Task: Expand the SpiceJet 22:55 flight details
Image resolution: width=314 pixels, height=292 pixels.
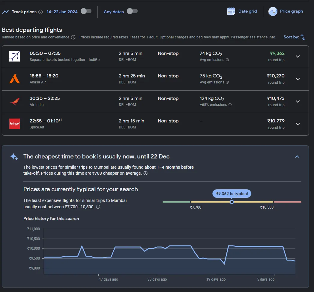Action: (x=298, y=124)
